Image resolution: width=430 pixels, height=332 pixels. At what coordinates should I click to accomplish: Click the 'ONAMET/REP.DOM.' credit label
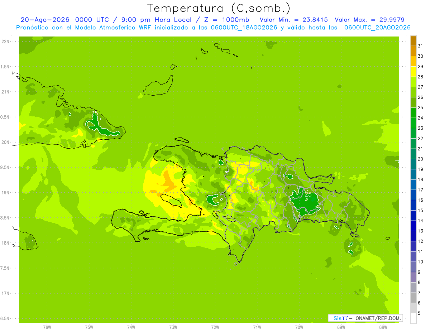click(x=378, y=318)
